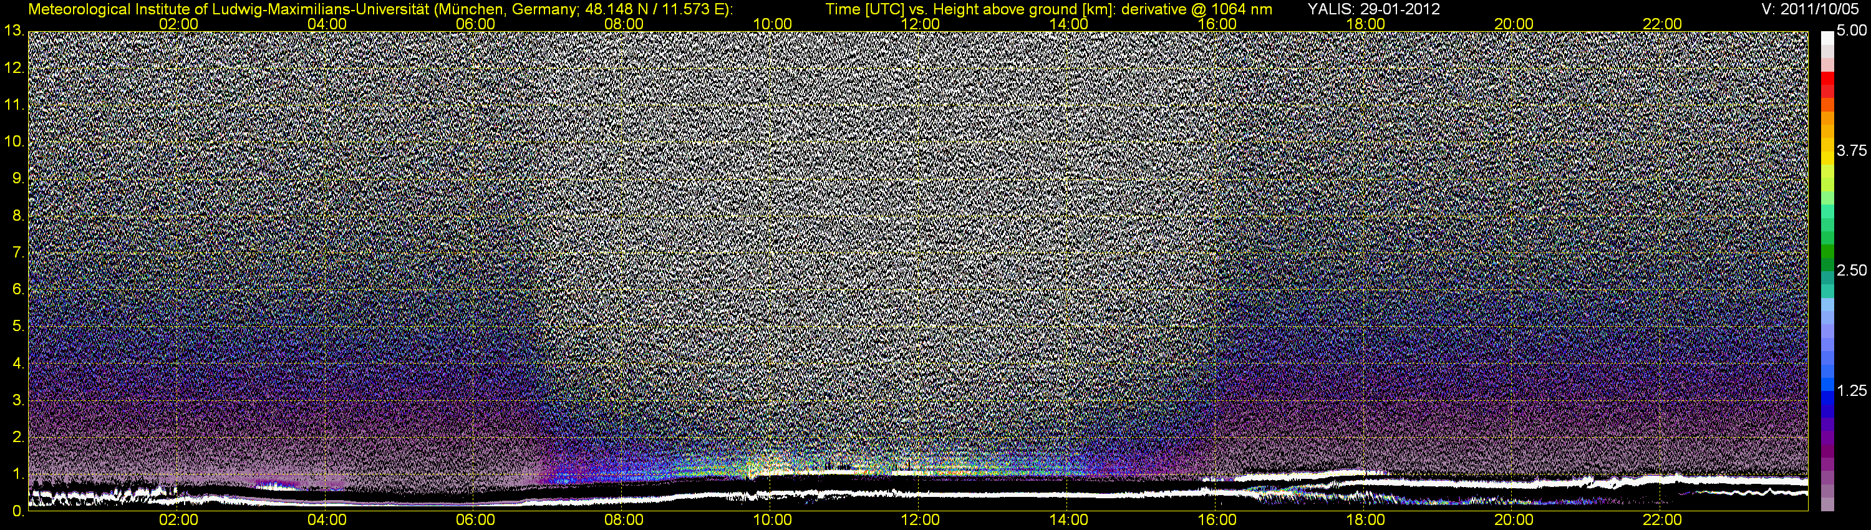Click the coordinates '48.148 N / 11.573 E' text
The image size is (1871, 530).
point(654,9)
